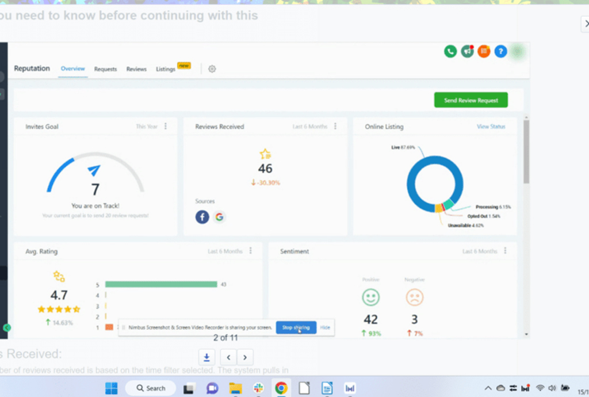Click the Facebook source icon
This screenshot has height=397, width=589.
(x=202, y=217)
